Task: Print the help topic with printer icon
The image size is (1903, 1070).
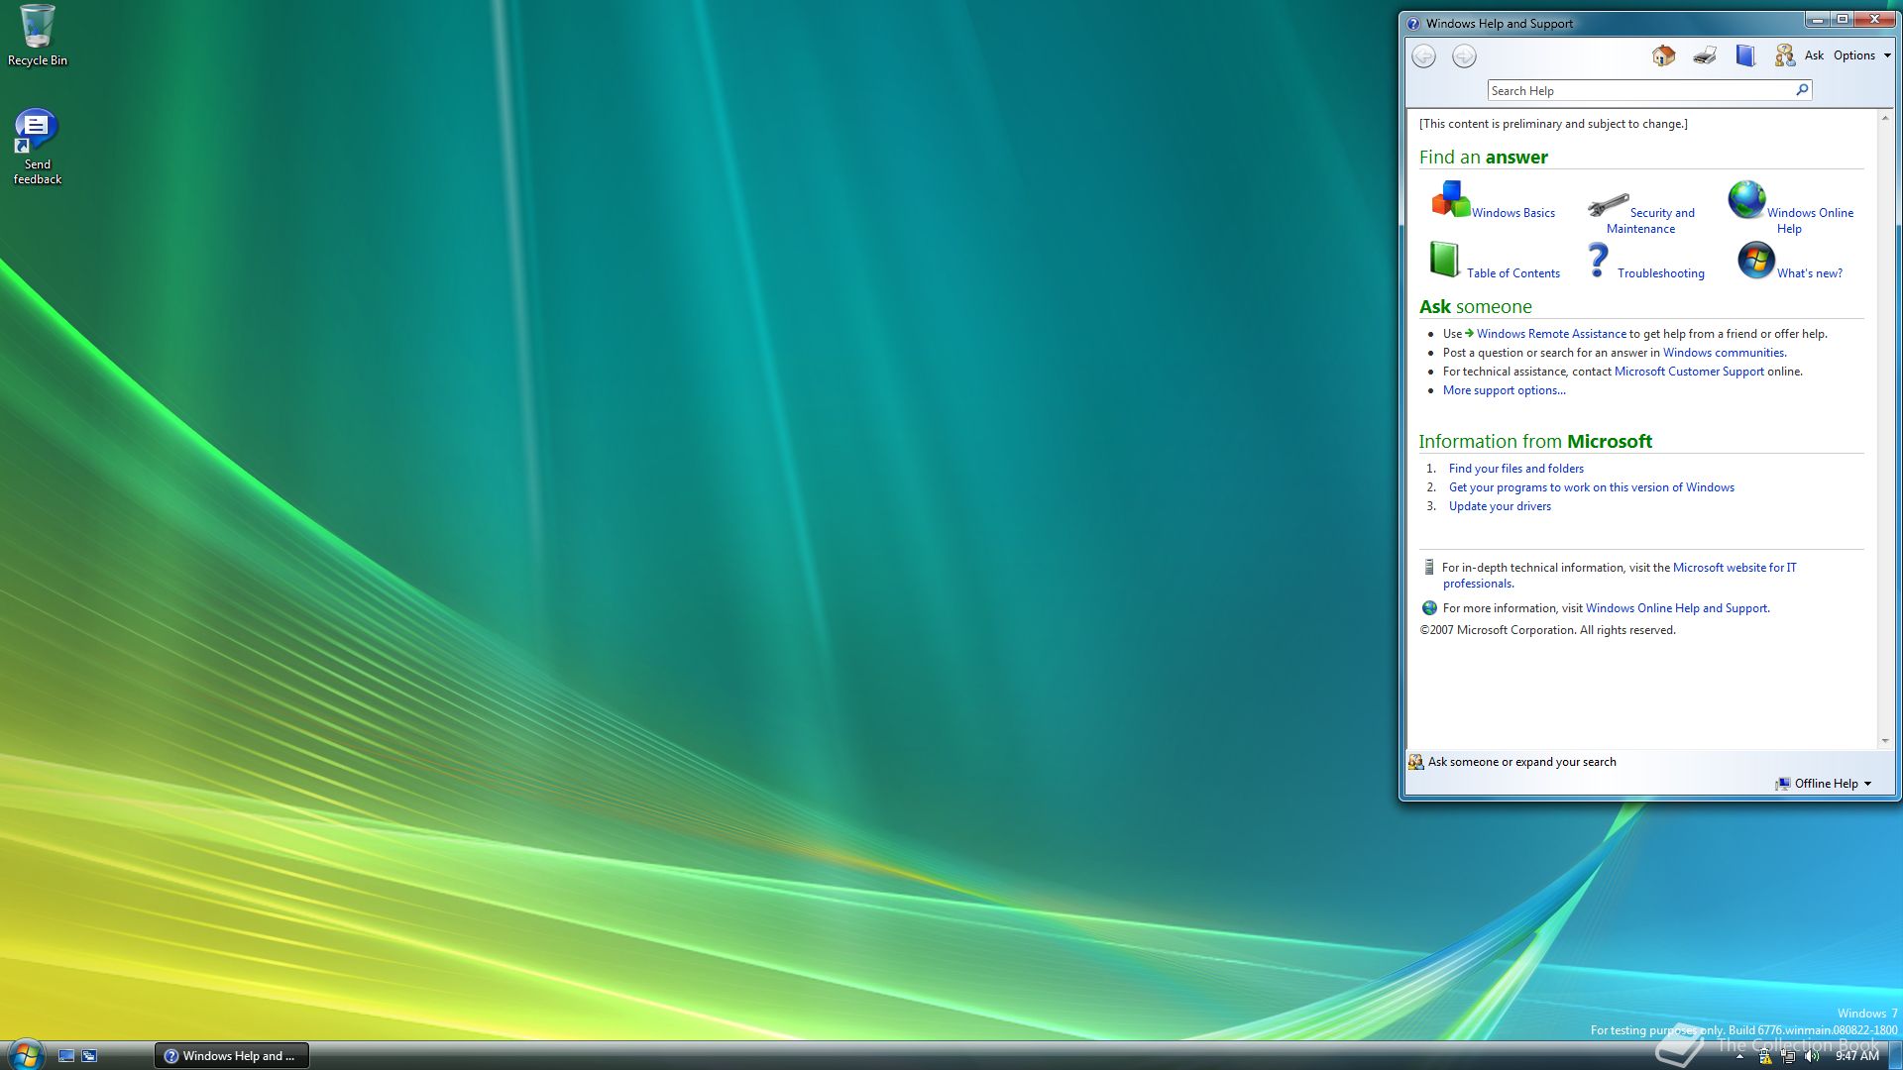Action: 1705,55
